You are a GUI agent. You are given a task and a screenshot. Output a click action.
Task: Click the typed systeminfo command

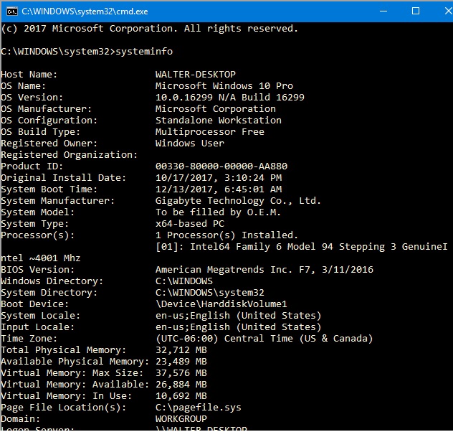pos(143,52)
